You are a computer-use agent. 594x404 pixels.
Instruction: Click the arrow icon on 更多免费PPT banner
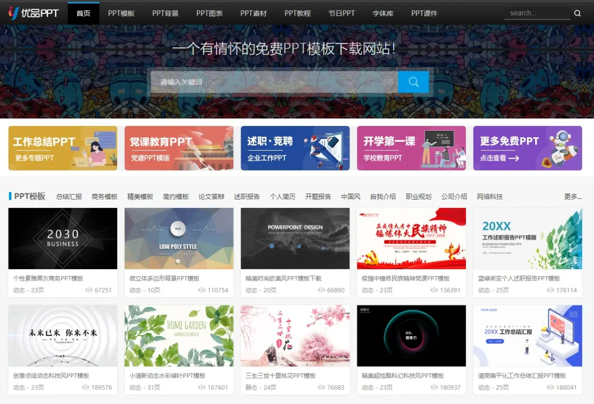click(514, 158)
